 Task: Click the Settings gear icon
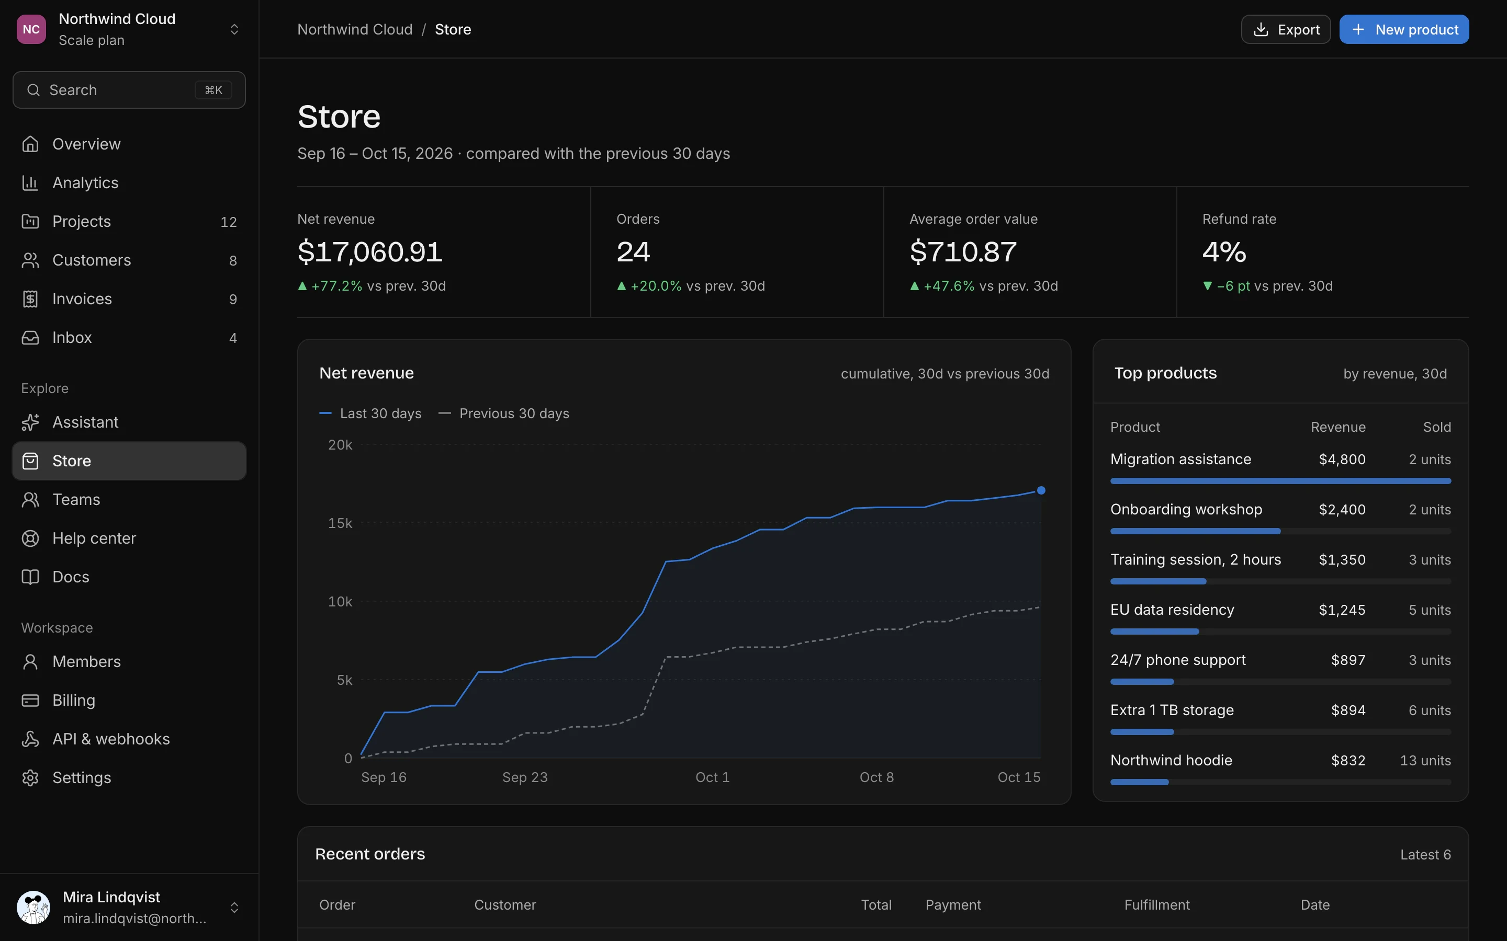coord(30,777)
